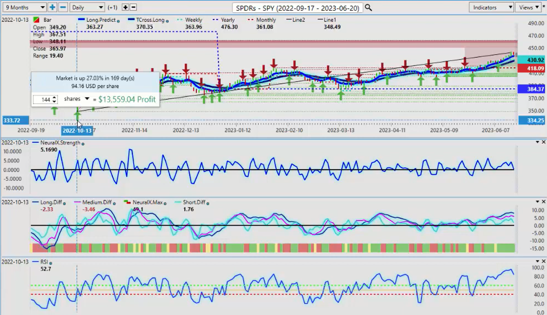
Task: Click the blue 333.72 left axis price label
Action: point(15,120)
